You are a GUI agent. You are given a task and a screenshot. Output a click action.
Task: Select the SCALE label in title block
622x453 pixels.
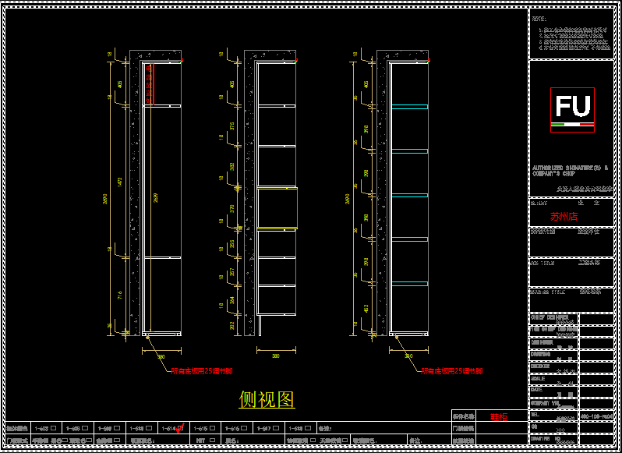coord(538,378)
